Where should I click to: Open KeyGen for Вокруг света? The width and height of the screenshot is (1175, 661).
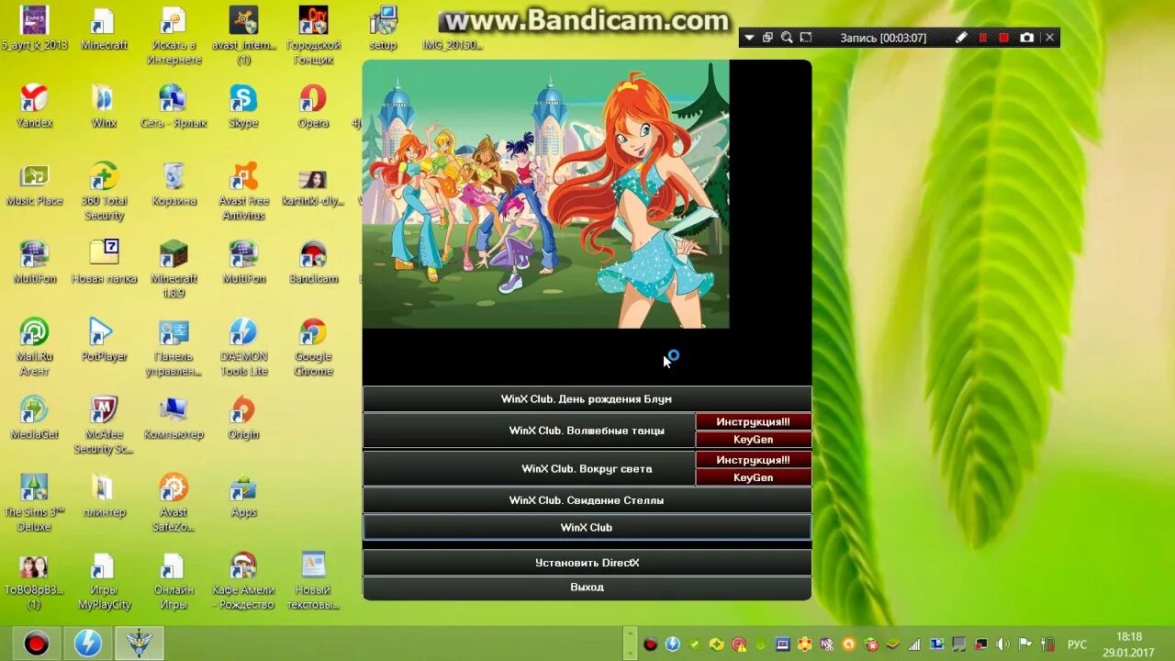[754, 477]
